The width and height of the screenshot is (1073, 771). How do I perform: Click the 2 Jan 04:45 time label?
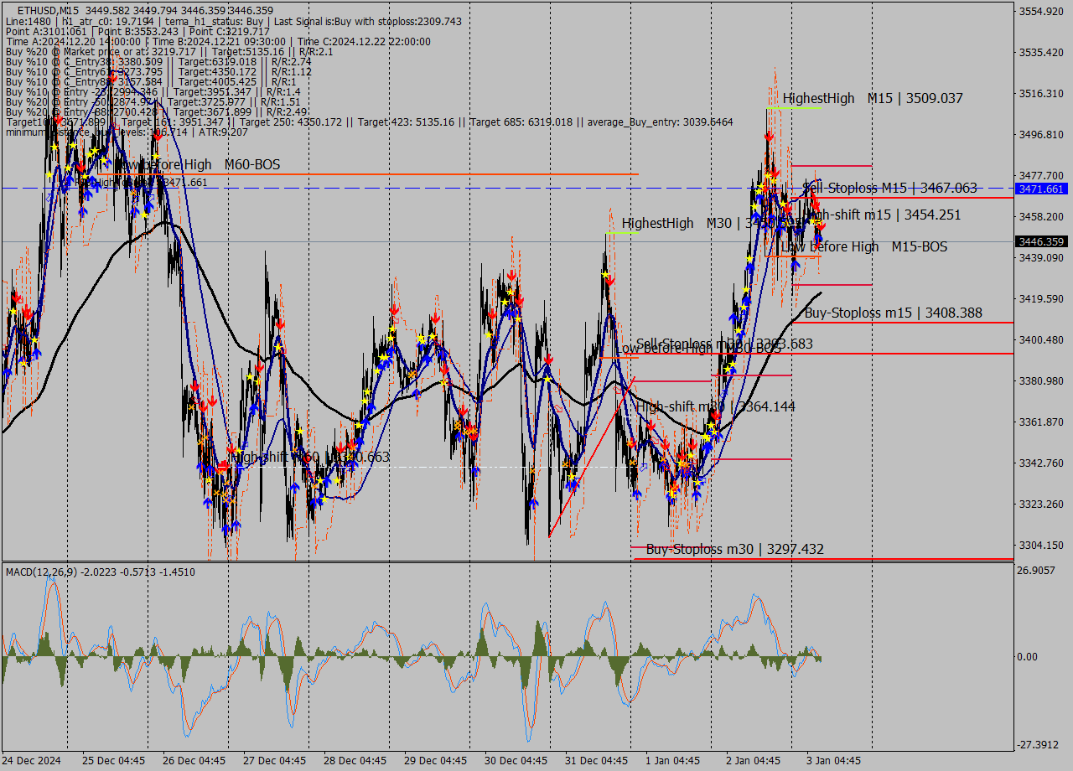coord(754,761)
